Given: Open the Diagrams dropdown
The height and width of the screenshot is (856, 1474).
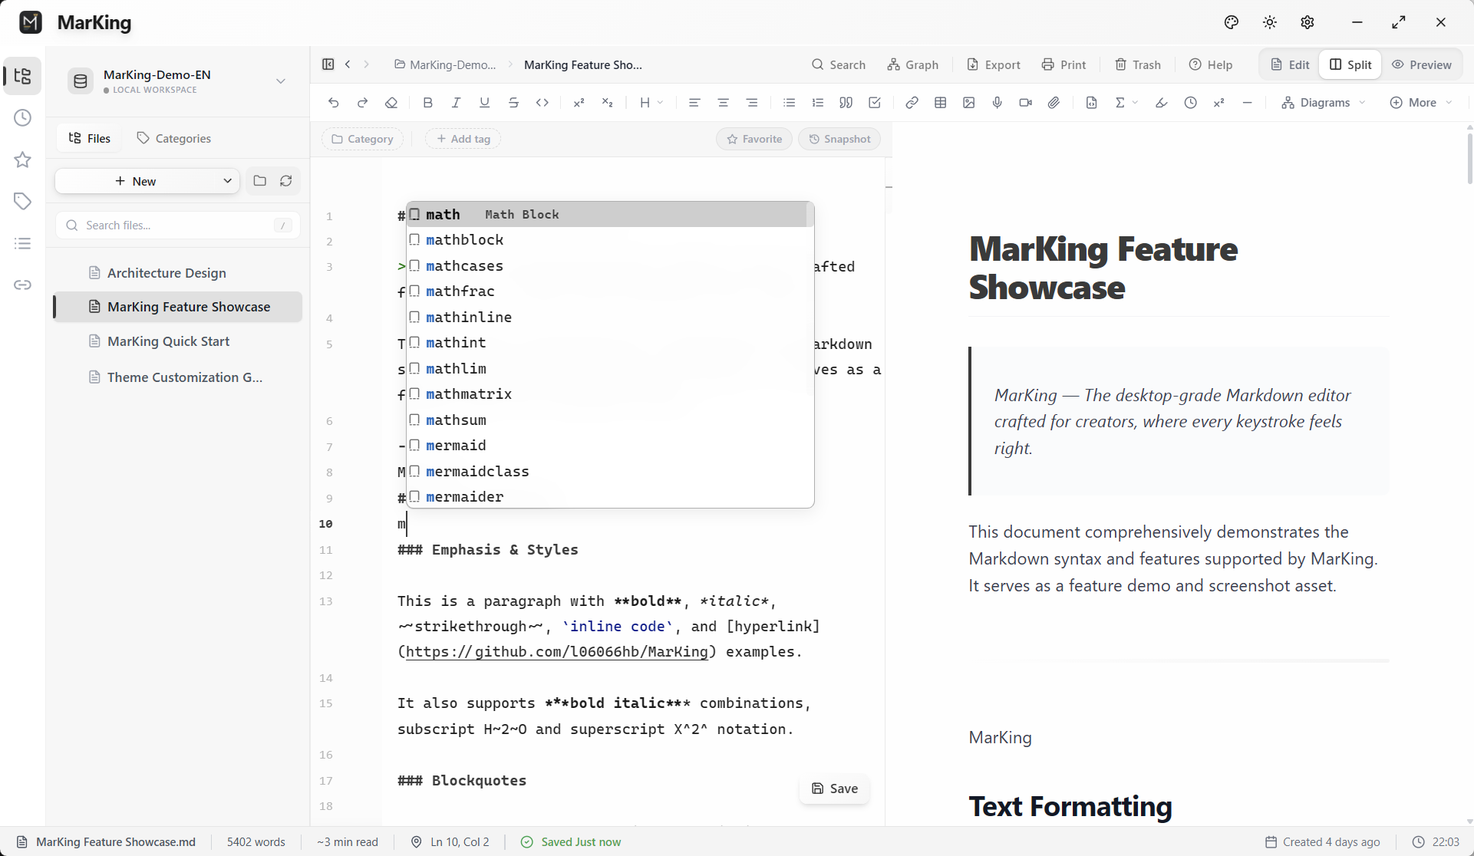Looking at the screenshot, I should coord(1324,103).
